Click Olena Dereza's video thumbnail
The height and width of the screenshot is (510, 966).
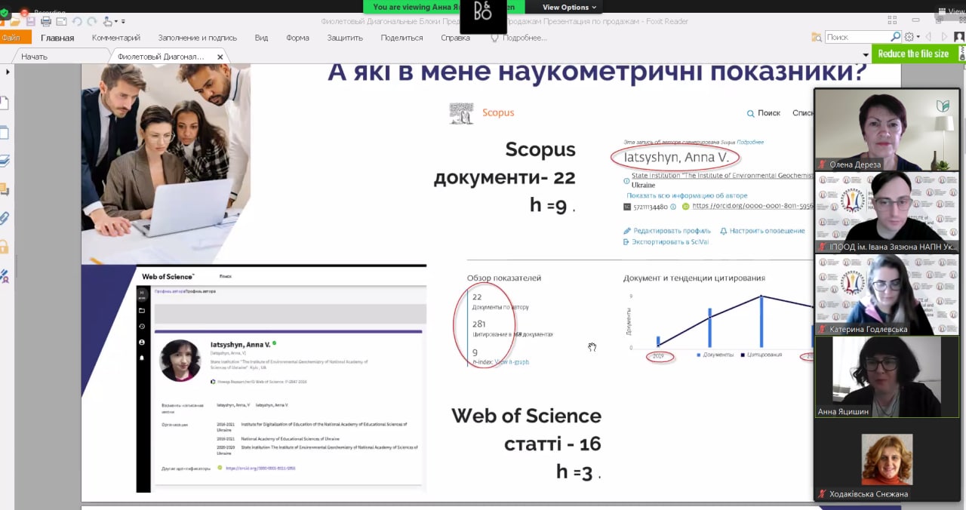887,130
